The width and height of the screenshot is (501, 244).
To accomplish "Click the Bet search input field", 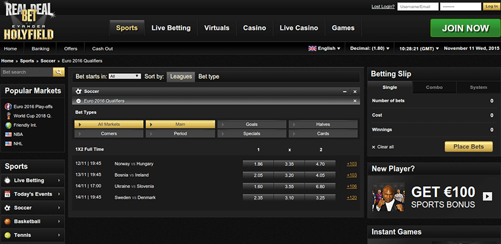I will (x=27, y=72).
